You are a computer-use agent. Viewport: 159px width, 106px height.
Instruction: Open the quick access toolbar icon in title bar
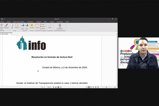pos(2,19)
